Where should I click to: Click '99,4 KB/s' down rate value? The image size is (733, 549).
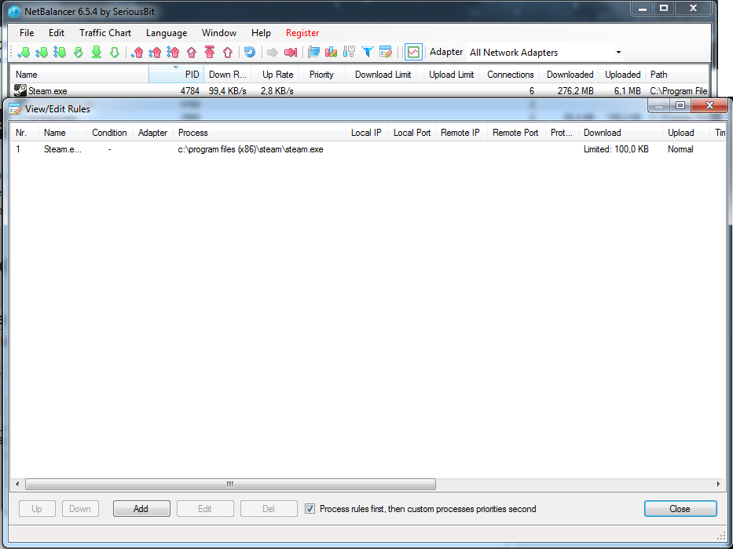[x=228, y=90]
